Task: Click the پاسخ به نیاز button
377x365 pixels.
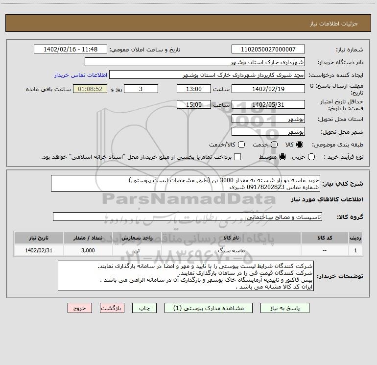Action: pos(284,308)
